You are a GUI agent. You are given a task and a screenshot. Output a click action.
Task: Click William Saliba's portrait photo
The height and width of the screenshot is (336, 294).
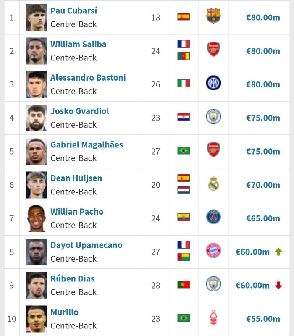click(x=36, y=51)
